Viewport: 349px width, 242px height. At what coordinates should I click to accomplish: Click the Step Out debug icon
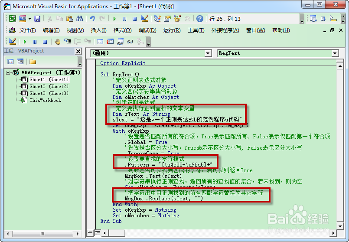pyautogui.click(x=88, y=41)
